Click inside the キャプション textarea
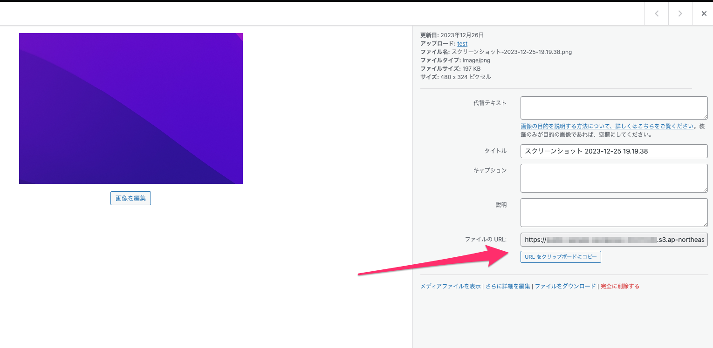Viewport: 713px width, 348px height. [613, 178]
